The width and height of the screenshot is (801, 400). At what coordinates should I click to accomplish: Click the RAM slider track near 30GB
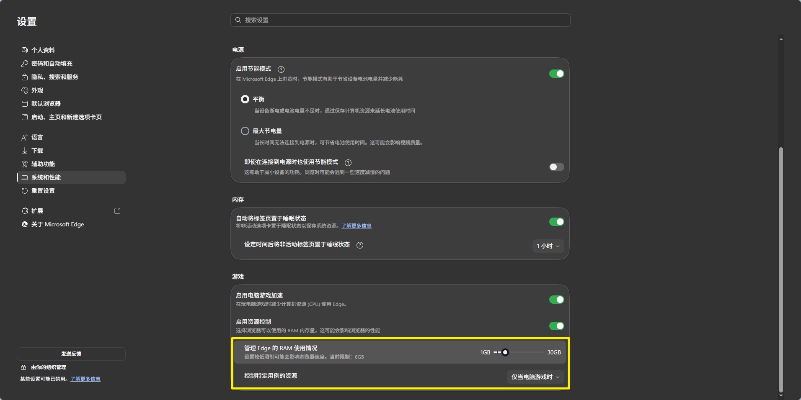(x=540, y=352)
